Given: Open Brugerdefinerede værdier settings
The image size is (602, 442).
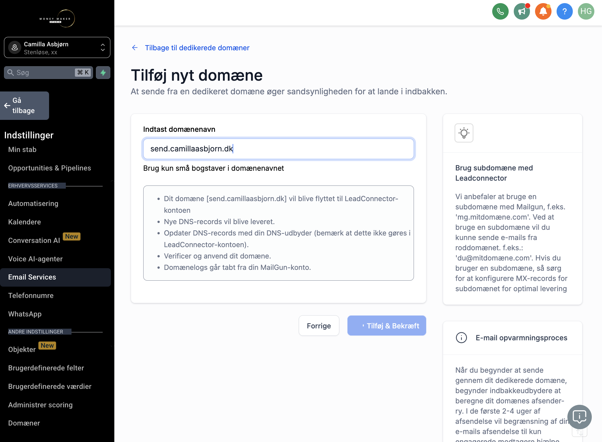Looking at the screenshot, I should coord(50,386).
